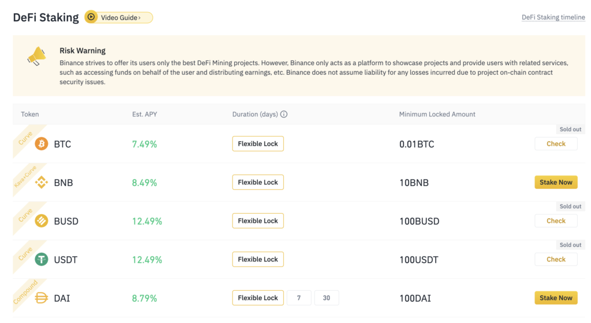Image resolution: width=591 pixels, height=323 pixels.
Task: Click the USDT 12.49% APY value
Action: (x=147, y=260)
